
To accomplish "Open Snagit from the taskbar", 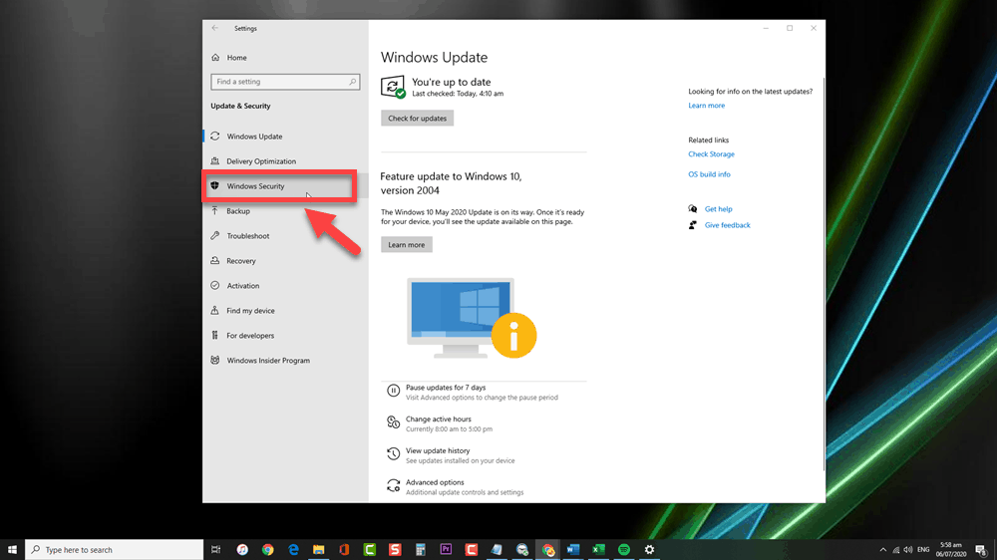I will [x=395, y=550].
